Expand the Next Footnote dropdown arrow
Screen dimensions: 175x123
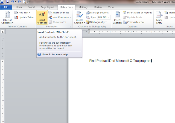[71, 17]
